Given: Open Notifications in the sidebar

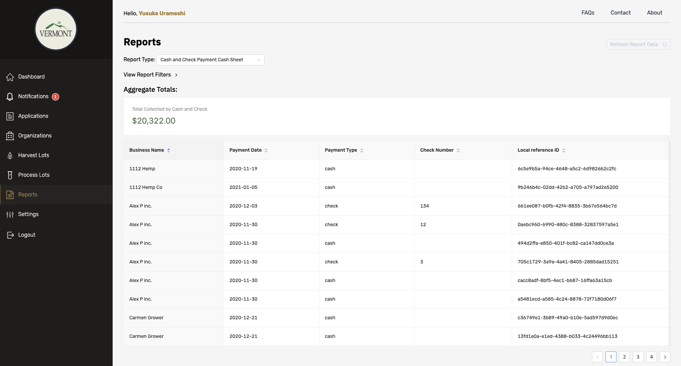Looking at the screenshot, I should point(56,96).
